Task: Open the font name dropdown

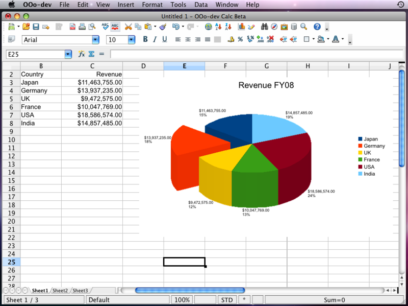Action: [95, 39]
